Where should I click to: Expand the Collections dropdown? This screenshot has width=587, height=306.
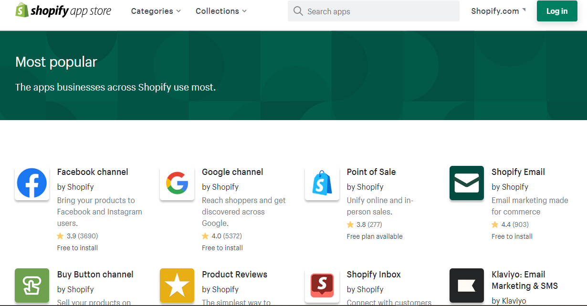(221, 11)
